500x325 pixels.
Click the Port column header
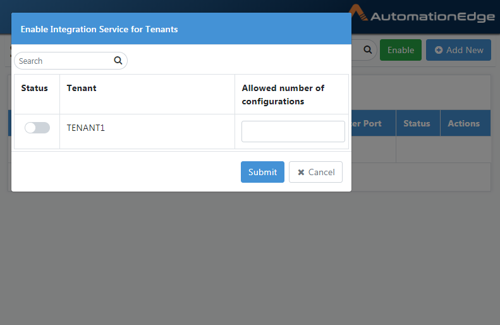(366, 123)
